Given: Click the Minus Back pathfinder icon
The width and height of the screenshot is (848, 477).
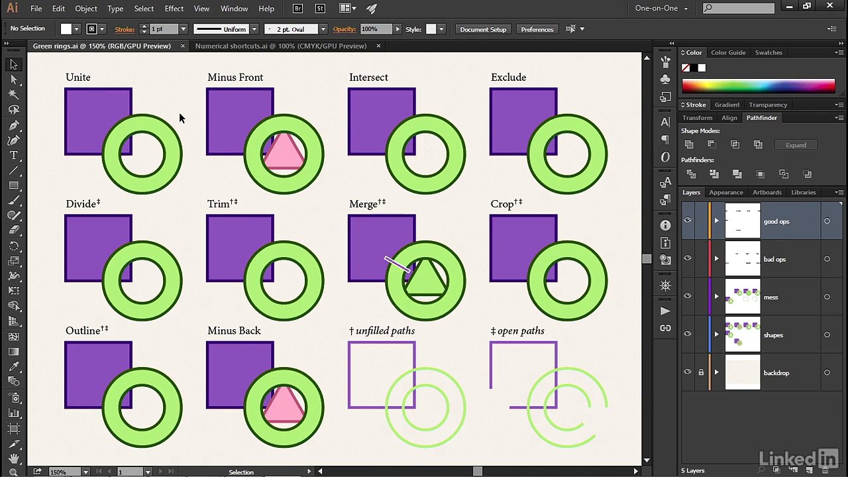Looking at the screenshot, I should (807, 174).
